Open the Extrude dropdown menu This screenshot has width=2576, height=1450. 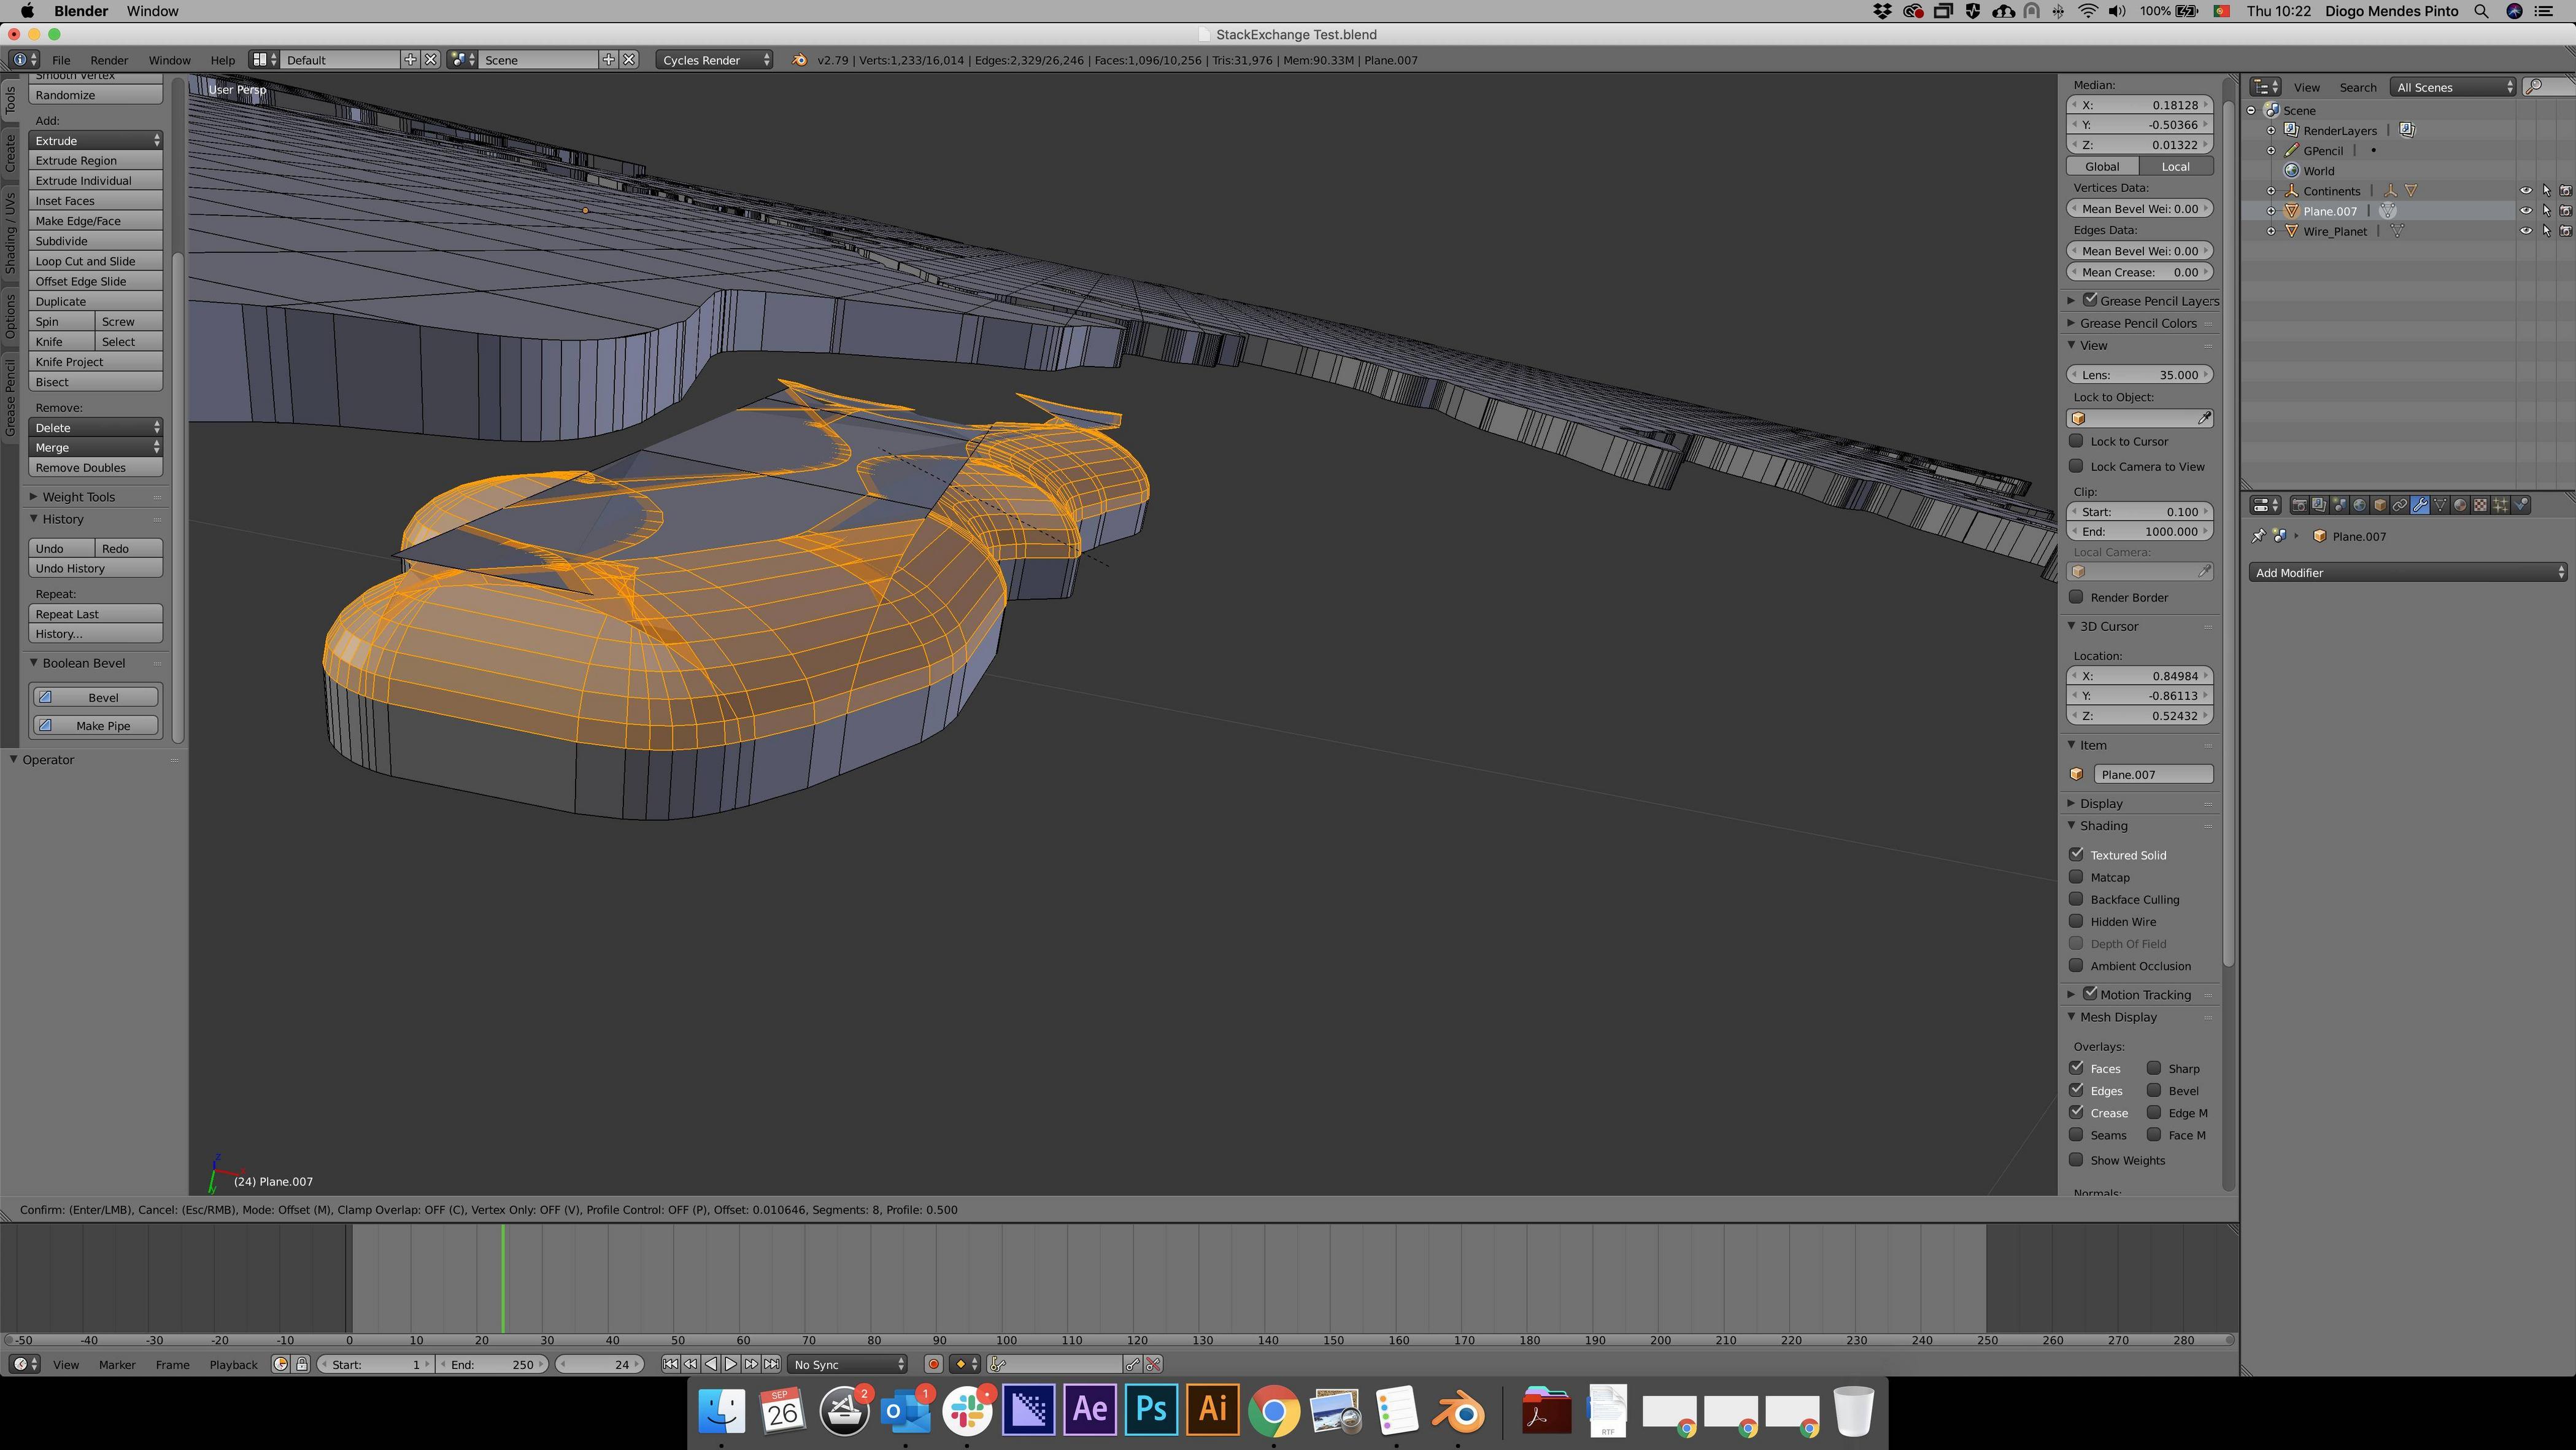coord(96,141)
